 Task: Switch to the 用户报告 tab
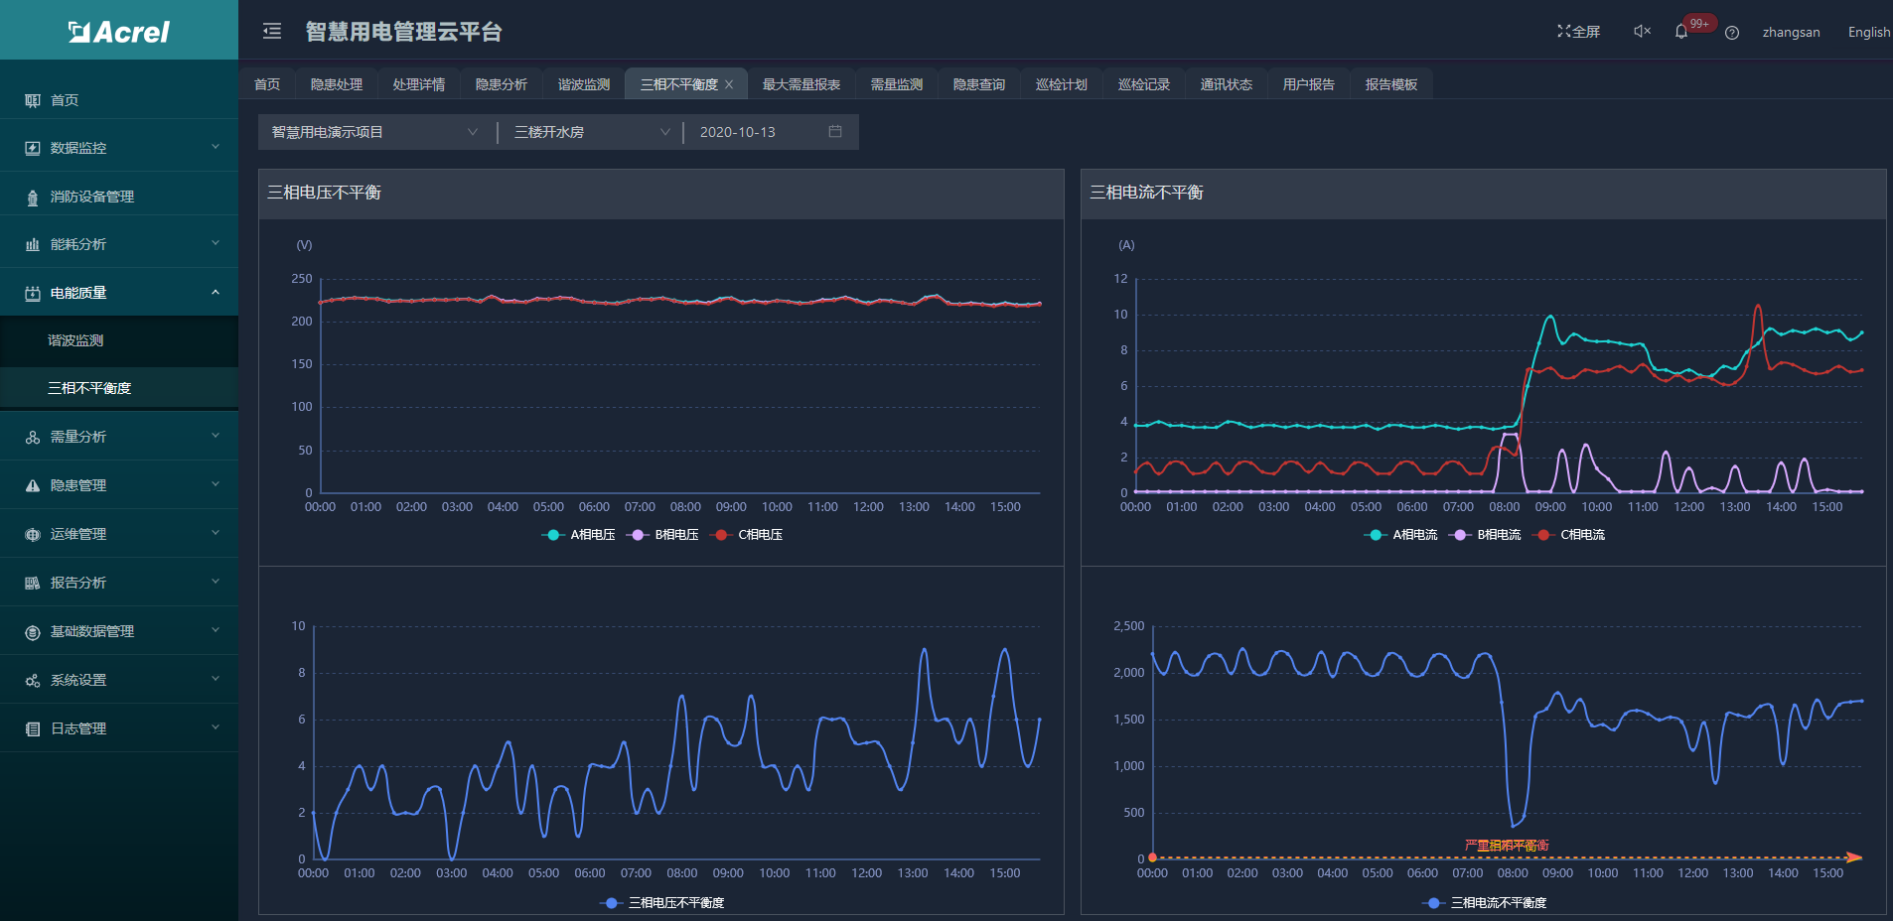click(x=1309, y=84)
